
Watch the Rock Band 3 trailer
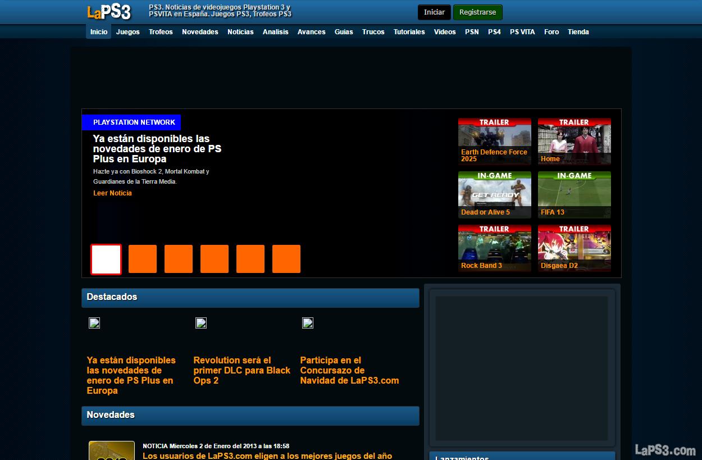tap(494, 248)
